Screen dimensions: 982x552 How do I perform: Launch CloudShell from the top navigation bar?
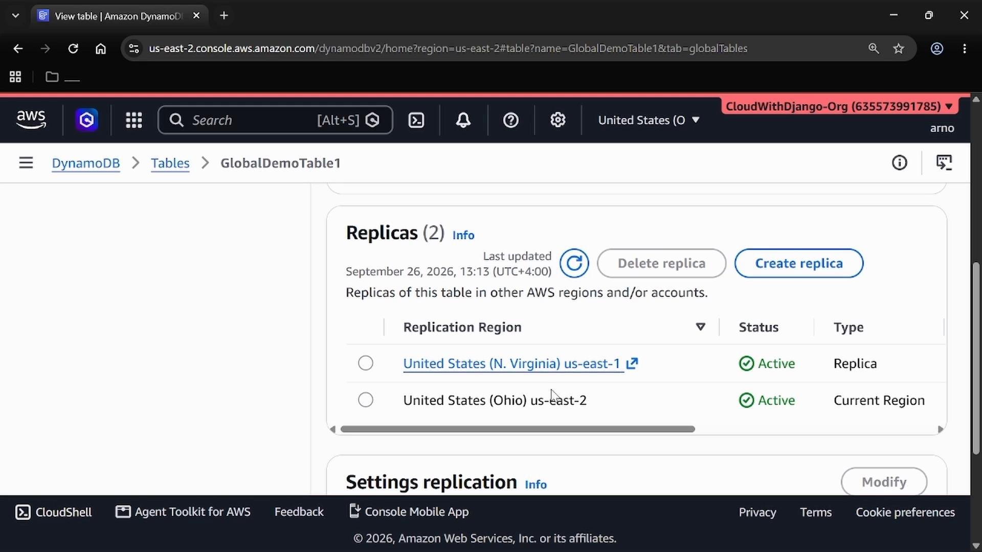416,120
